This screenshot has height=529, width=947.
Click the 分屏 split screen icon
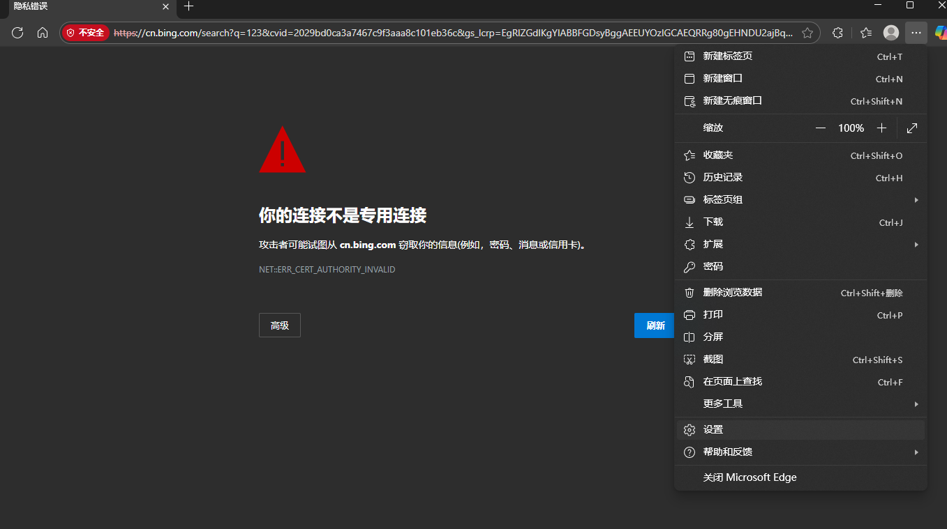pyautogui.click(x=689, y=337)
